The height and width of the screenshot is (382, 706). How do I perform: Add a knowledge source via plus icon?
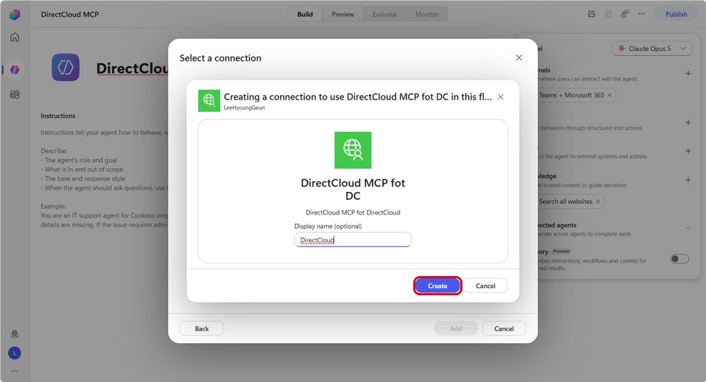coord(688,180)
